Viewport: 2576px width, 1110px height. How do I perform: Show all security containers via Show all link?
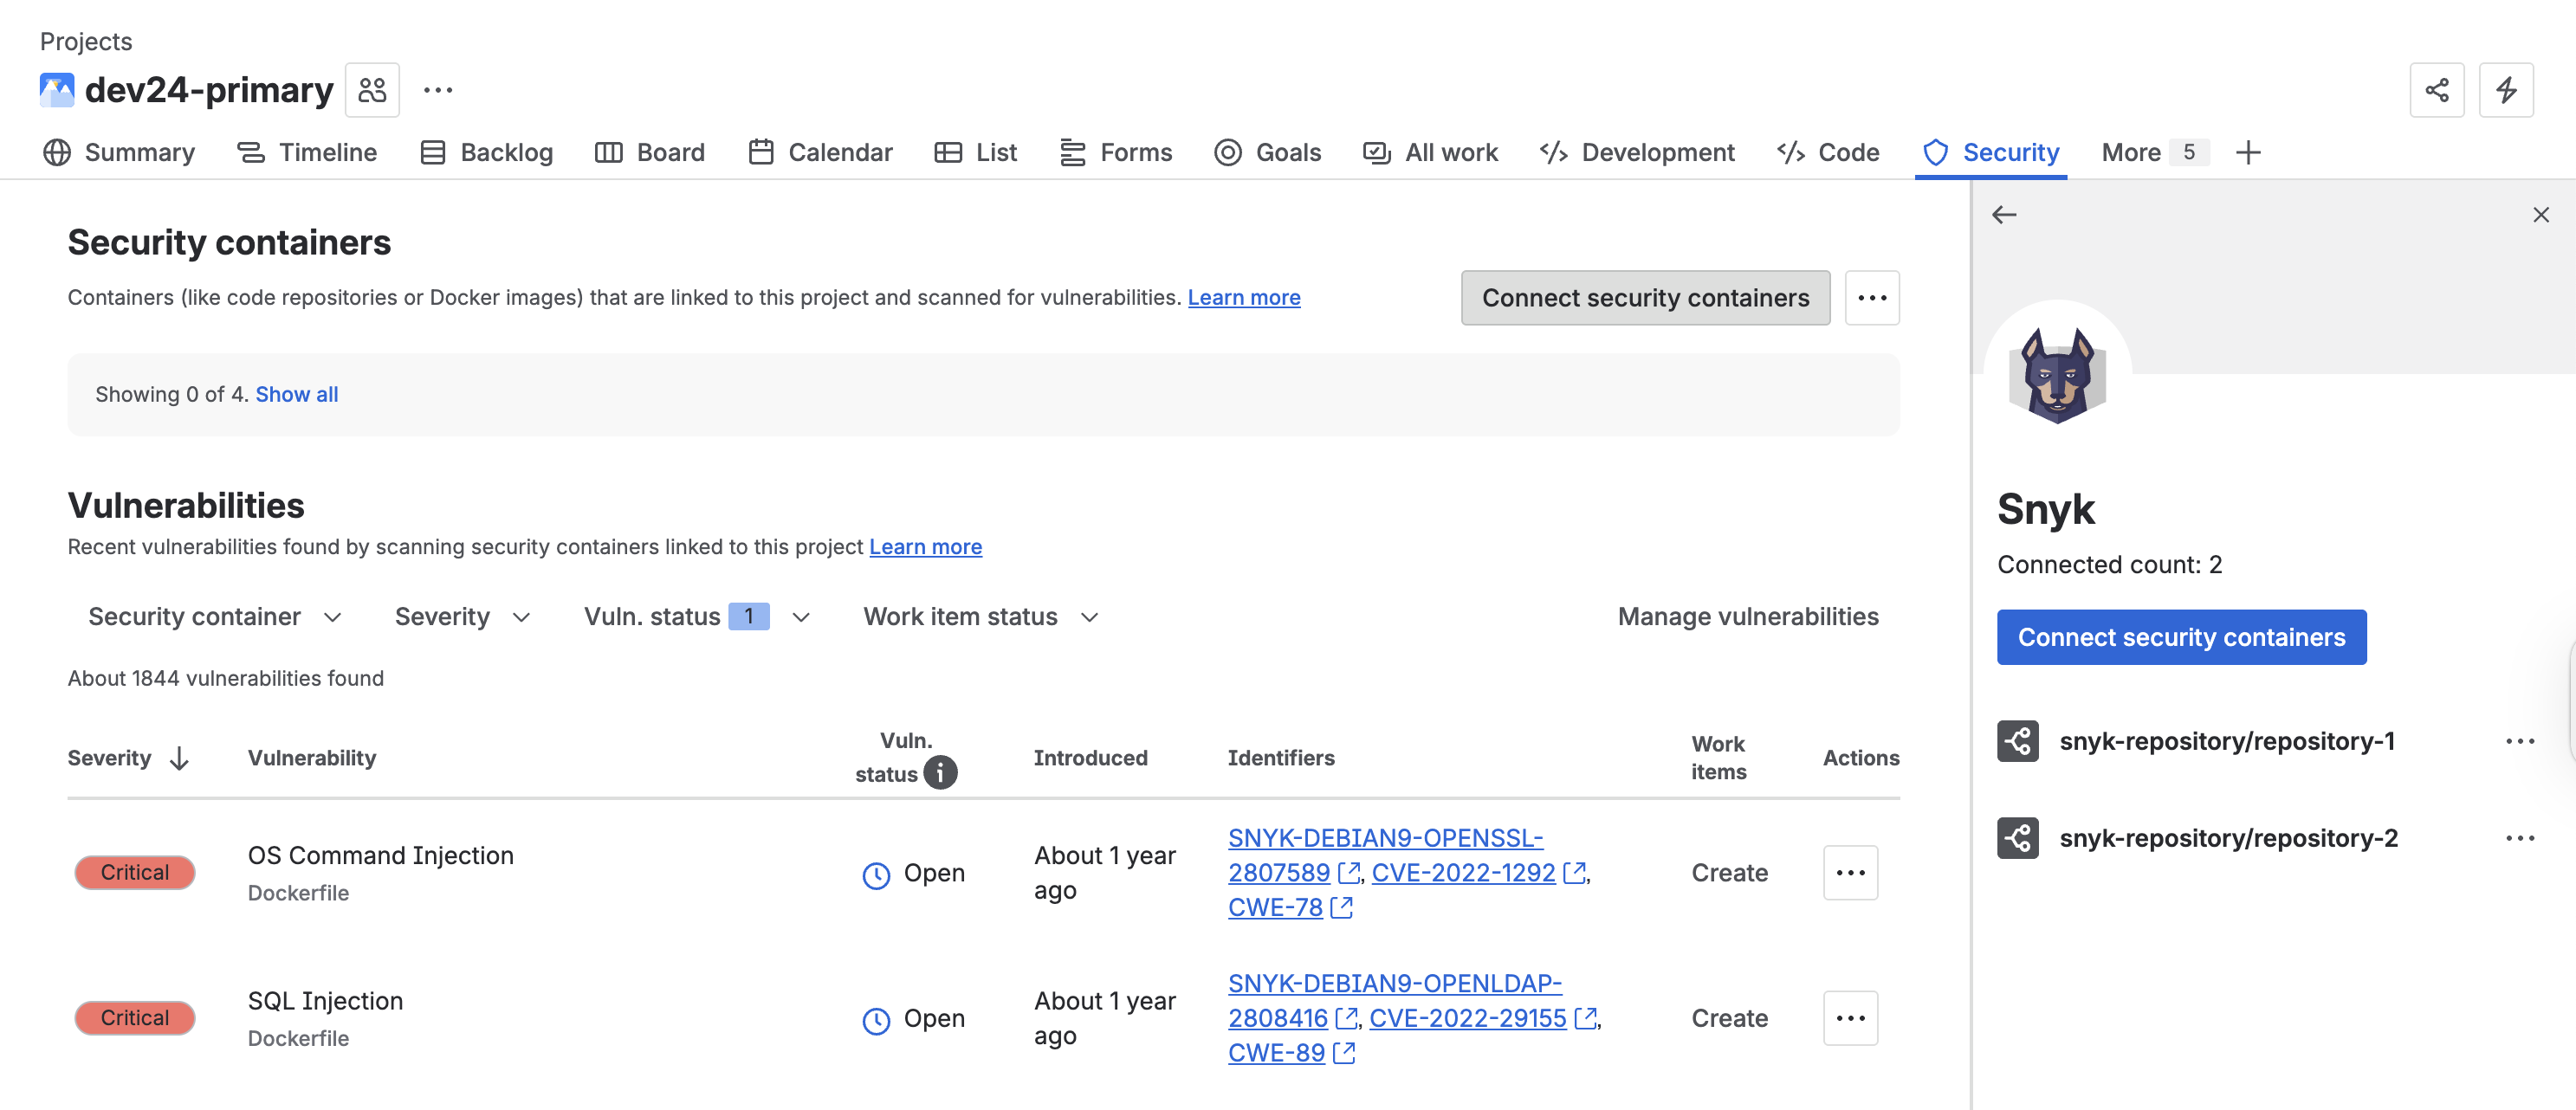click(296, 394)
